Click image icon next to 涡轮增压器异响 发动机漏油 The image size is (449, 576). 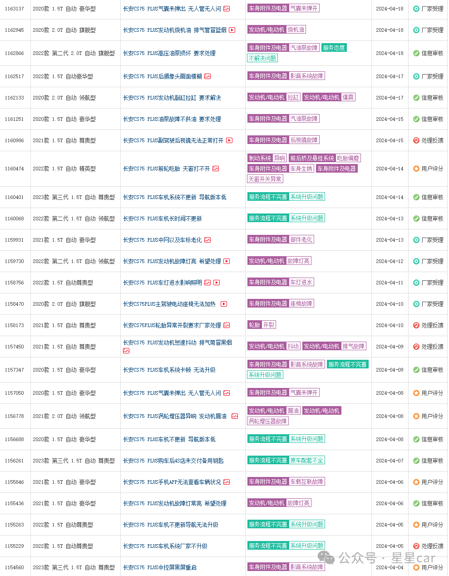[x=235, y=416]
